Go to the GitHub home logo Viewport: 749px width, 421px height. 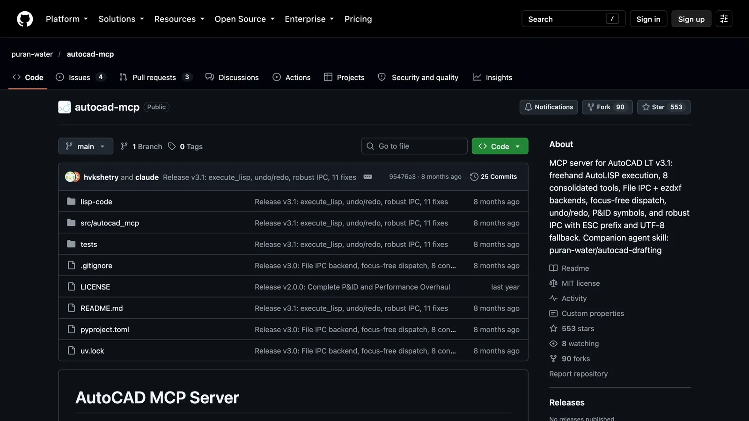point(25,19)
